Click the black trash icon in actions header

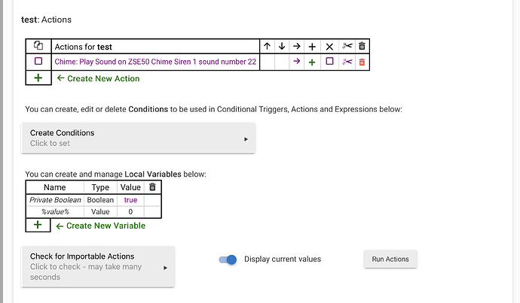[x=362, y=46]
